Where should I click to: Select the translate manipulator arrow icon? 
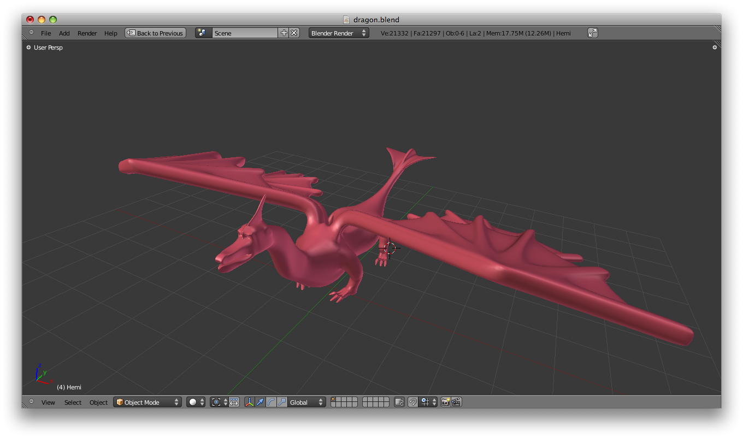(261, 402)
